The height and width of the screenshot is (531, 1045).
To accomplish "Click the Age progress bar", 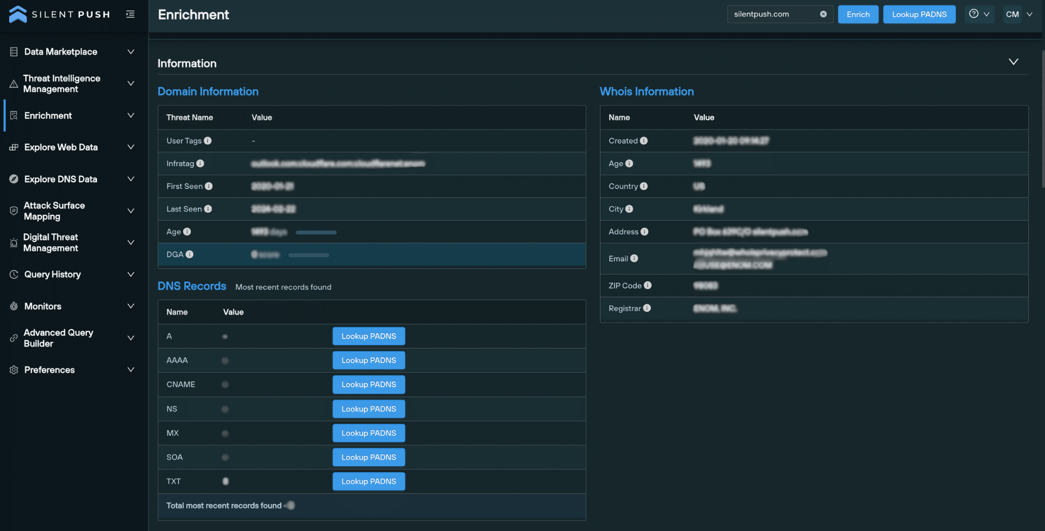I will (316, 232).
